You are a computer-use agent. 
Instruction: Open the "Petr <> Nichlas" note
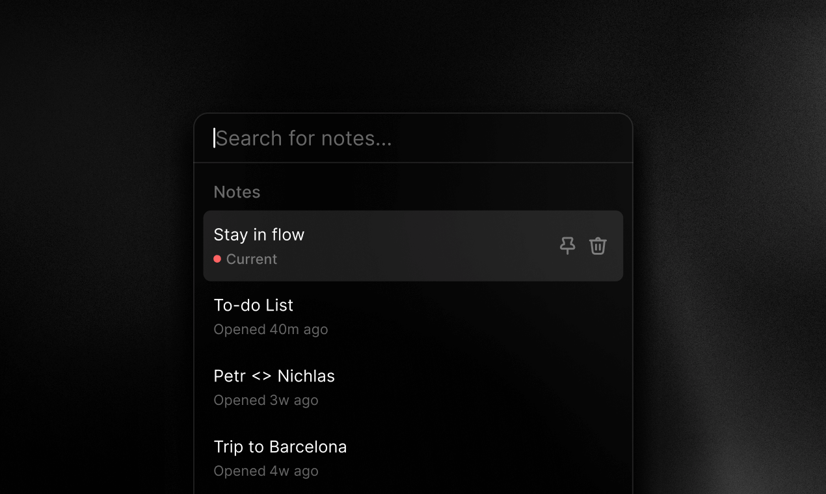(274, 376)
